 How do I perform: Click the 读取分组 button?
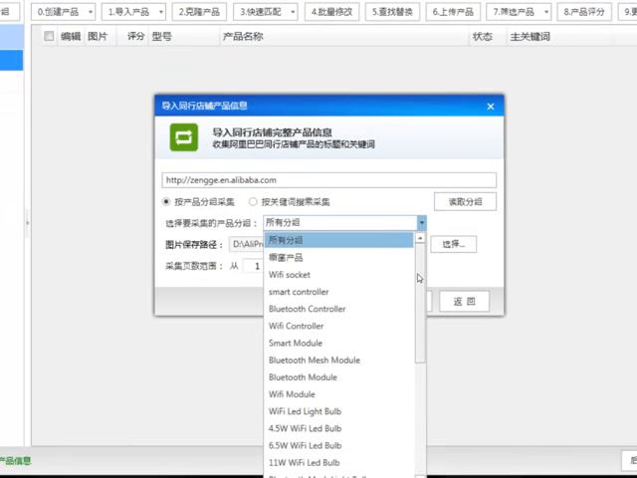point(465,201)
